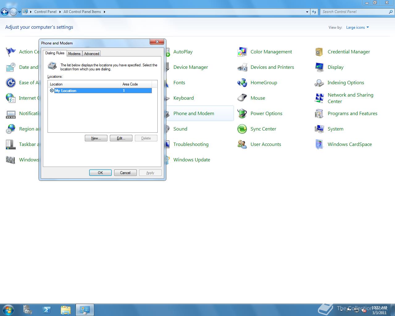Screen dimensions: 395x316
Task: Click the Indexing Options magnifier icon
Action: 319,83
